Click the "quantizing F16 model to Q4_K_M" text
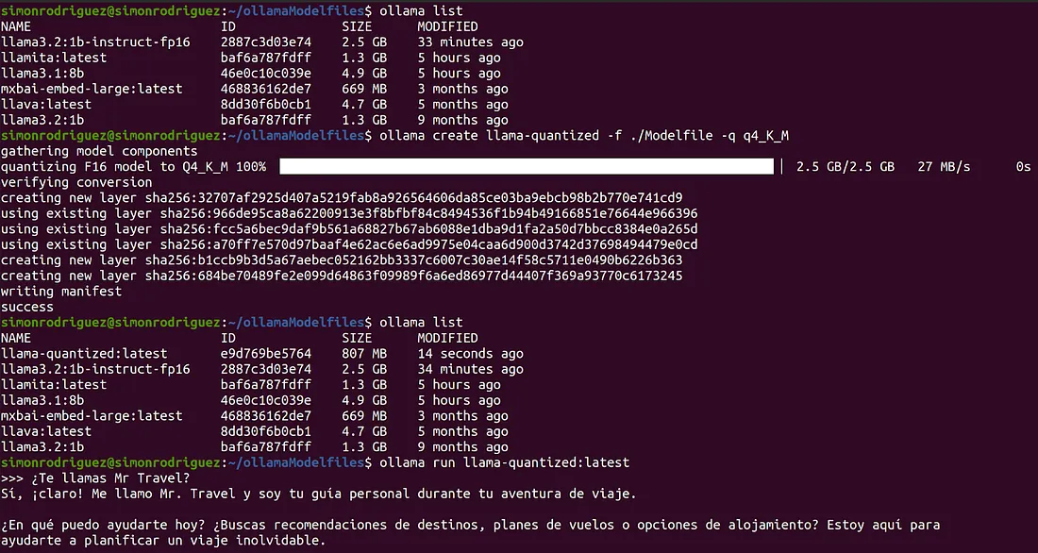1038x553 pixels. click(x=114, y=167)
